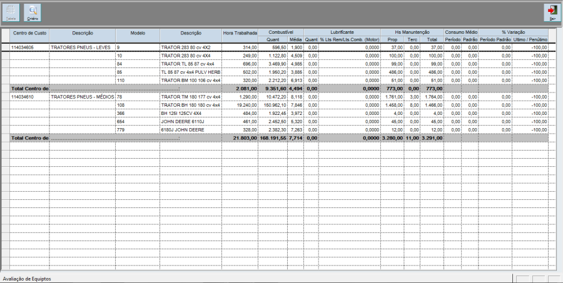The height and width of the screenshot is (283, 563).
Task: Select the Prop column header
Action: click(392, 39)
